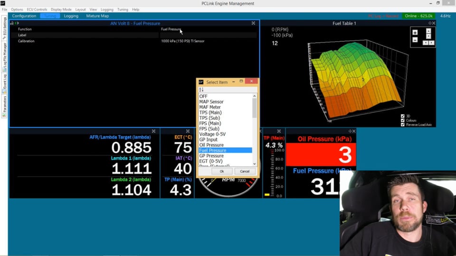The image size is (456, 256).
Task: Click the empty Label value field
Action: 209,35
